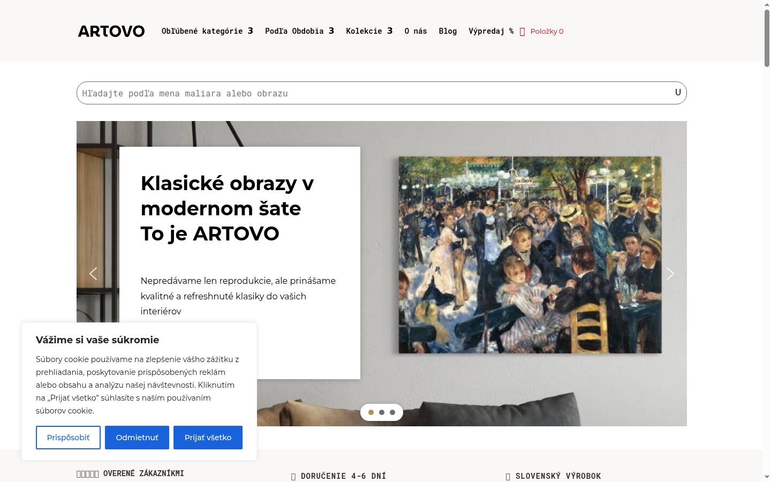Screen dimensions: 771x482
Task: Open Položky 0 cart link
Action: pyautogui.click(x=547, y=32)
